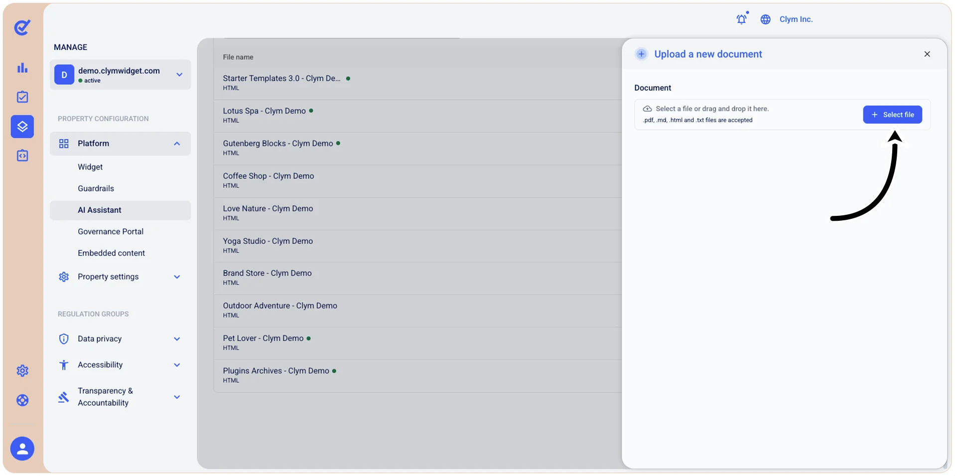This screenshot has height=476, width=955.
Task: Expand the Property settings chevron
Action: point(177,277)
